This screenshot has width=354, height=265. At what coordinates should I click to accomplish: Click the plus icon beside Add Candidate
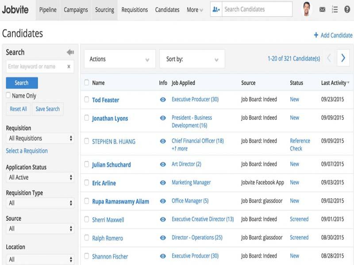pyautogui.click(x=316, y=35)
